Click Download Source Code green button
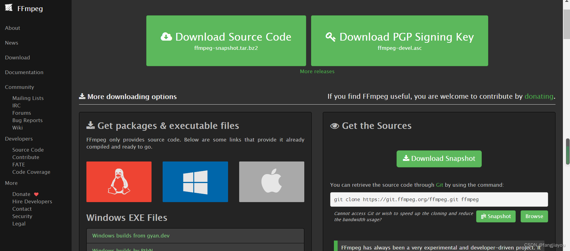 point(226,41)
